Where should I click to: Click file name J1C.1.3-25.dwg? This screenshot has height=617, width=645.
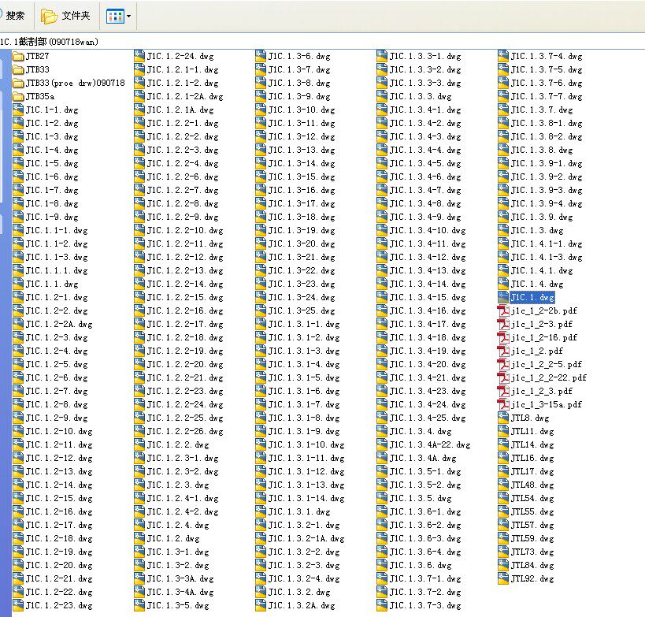tap(302, 310)
